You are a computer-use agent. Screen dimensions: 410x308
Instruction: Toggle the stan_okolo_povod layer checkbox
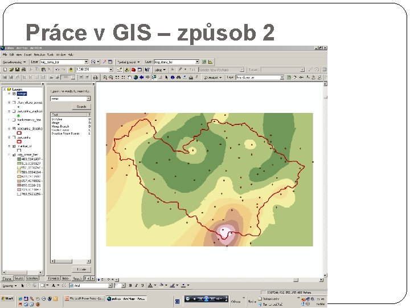coord(14,103)
